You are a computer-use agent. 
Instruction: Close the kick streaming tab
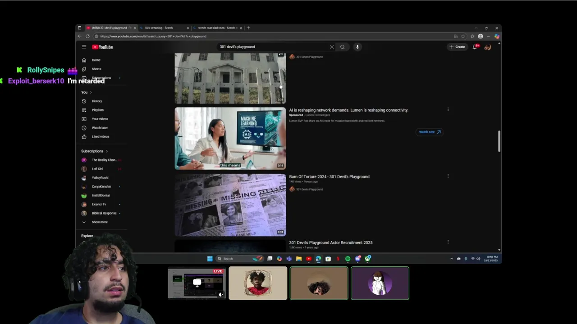tap(188, 28)
